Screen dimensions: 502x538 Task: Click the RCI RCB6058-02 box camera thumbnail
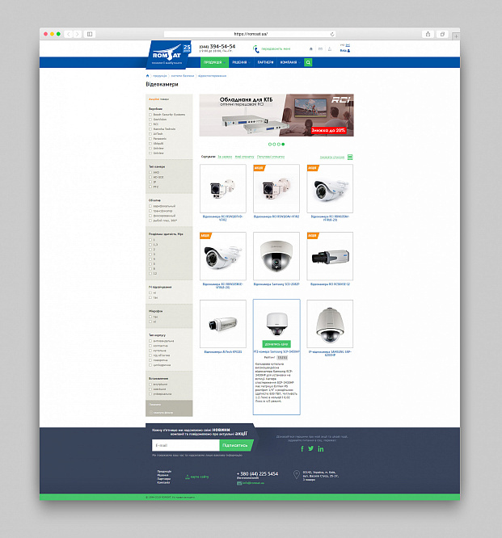(330, 256)
